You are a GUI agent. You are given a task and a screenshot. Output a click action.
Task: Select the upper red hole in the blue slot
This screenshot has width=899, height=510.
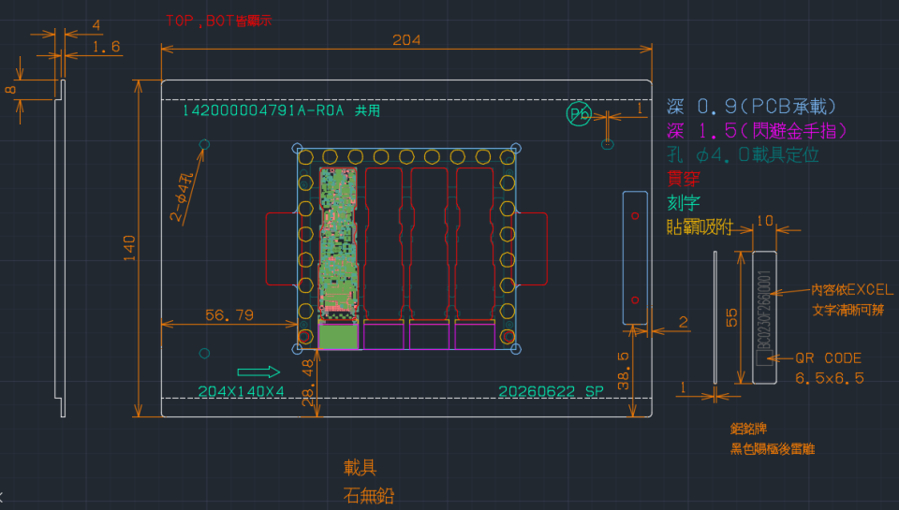pos(635,216)
